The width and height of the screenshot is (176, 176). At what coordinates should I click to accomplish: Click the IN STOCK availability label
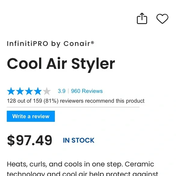pyautogui.click(x=79, y=140)
